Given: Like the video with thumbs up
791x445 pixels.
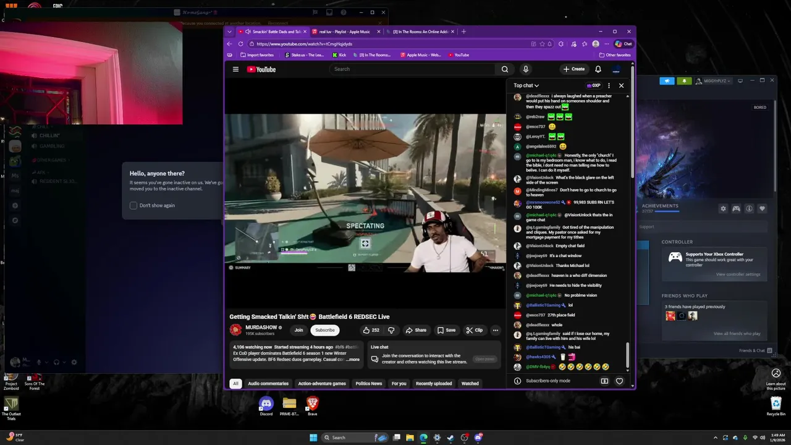Looking at the screenshot, I should tap(371, 330).
